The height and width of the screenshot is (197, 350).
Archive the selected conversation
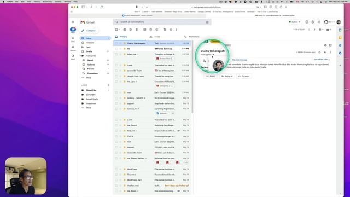125,30
